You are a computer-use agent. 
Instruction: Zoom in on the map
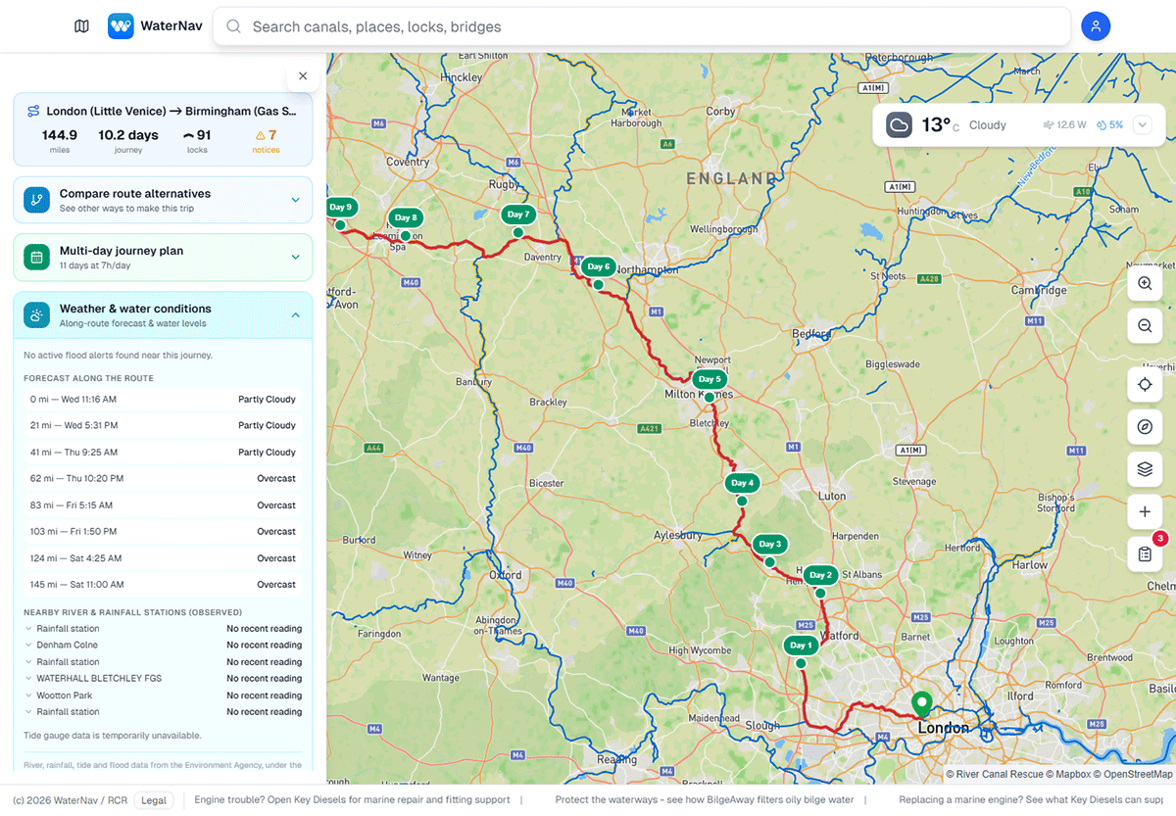click(1145, 284)
